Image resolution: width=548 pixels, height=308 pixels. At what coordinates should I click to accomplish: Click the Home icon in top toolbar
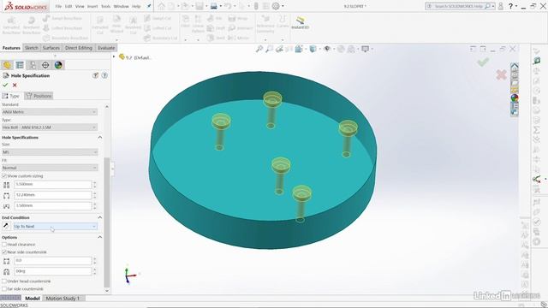pyautogui.click(x=161, y=6)
